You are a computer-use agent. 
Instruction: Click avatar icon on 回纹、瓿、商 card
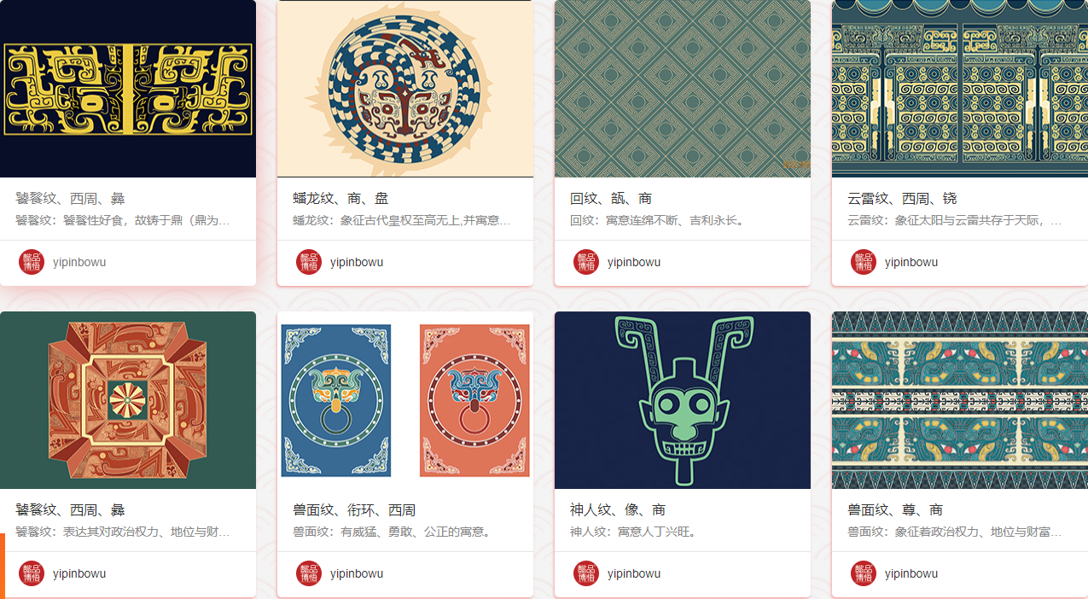coord(586,262)
